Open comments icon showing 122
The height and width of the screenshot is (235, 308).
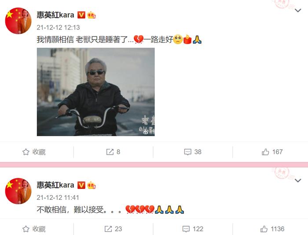(186, 229)
